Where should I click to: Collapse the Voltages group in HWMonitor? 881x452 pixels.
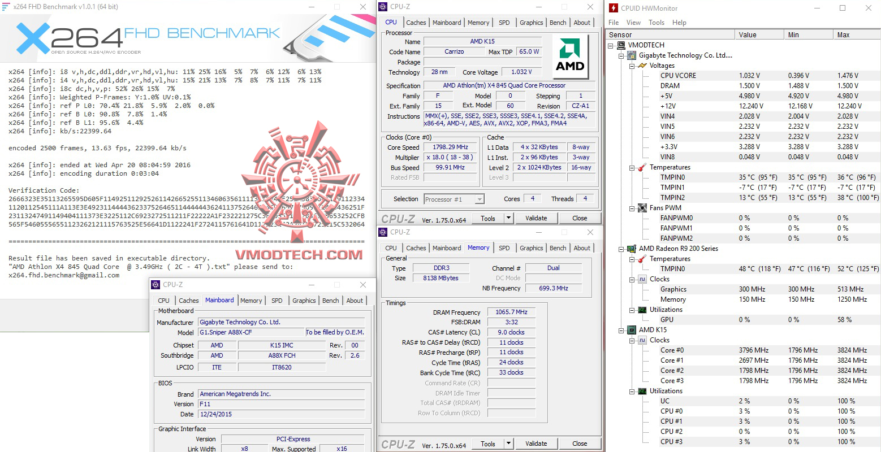click(632, 66)
